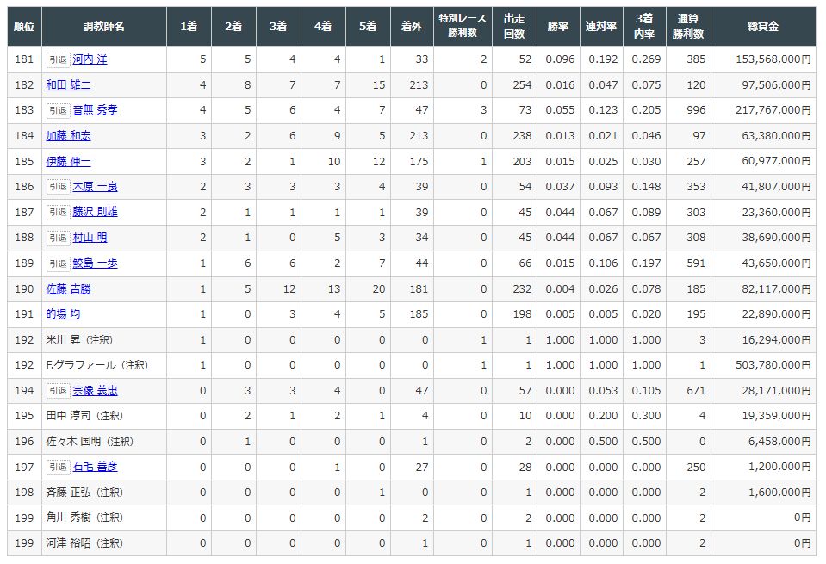The width and height of the screenshot is (826, 564).
Task: Click the 引退 badge next to 石毛 善彦
Action: (57, 467)
